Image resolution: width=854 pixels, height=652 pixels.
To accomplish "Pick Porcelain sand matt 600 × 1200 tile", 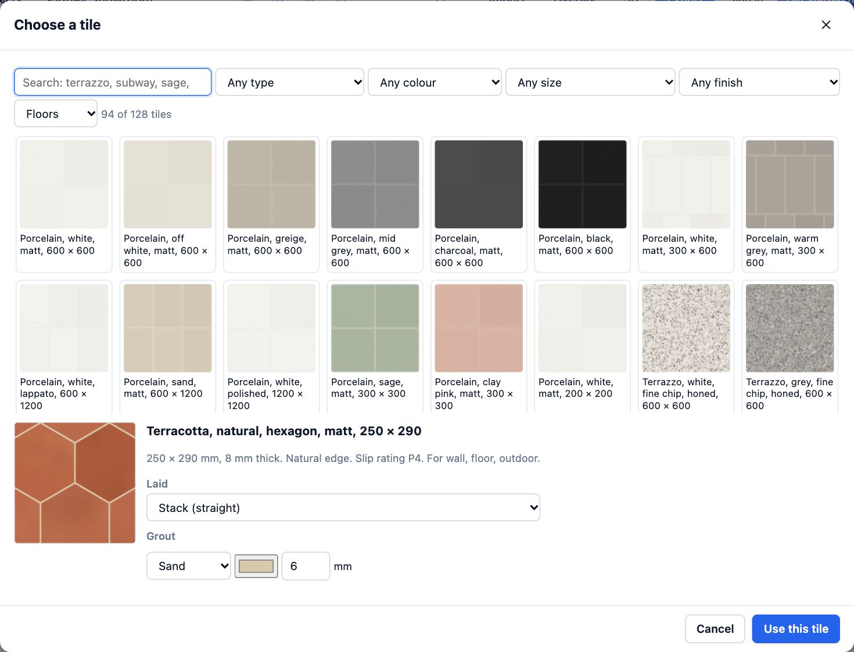I will pyautogui.click(x=168, y=347).
